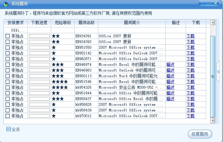This screenshot has height=142, width=223.
Task: Click the 描述 column header
Action: coord(176,23)
